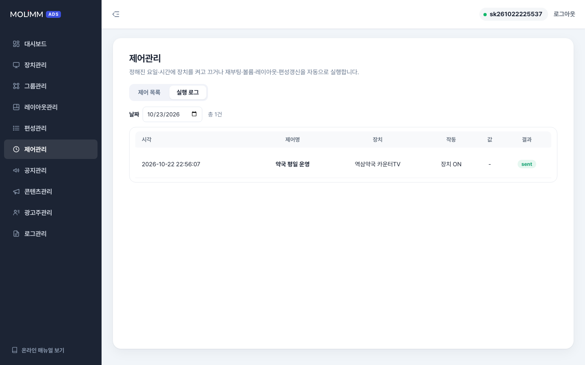Click the megaphone icon for 콘텐츠관리
This screenshot has height=365, width=585.
16,191
